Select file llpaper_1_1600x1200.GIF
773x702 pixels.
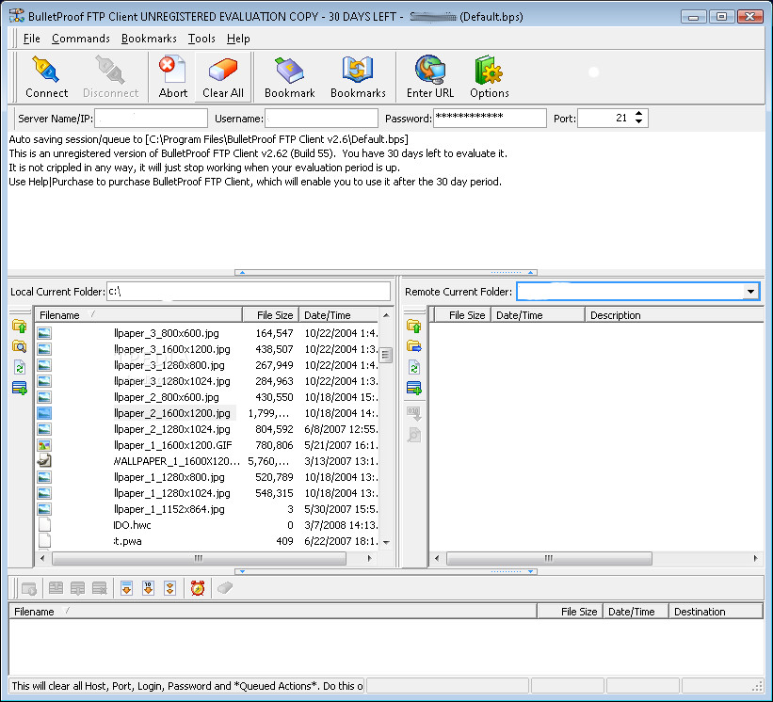click(x=172, y=445)
